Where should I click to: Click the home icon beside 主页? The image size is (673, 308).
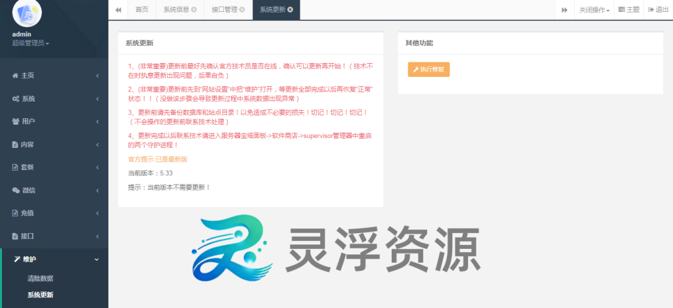tap(15, 76)
